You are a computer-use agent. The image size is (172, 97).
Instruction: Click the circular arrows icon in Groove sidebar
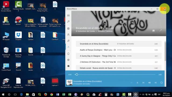tap(68, 54)
